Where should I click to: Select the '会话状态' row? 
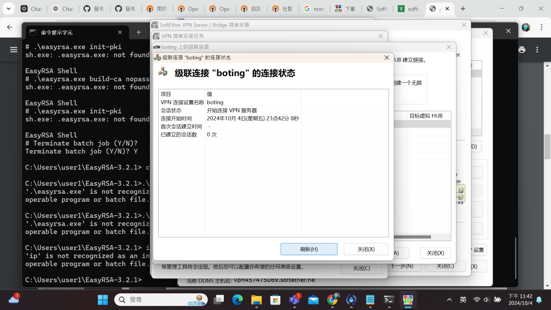tap(273, 110)
